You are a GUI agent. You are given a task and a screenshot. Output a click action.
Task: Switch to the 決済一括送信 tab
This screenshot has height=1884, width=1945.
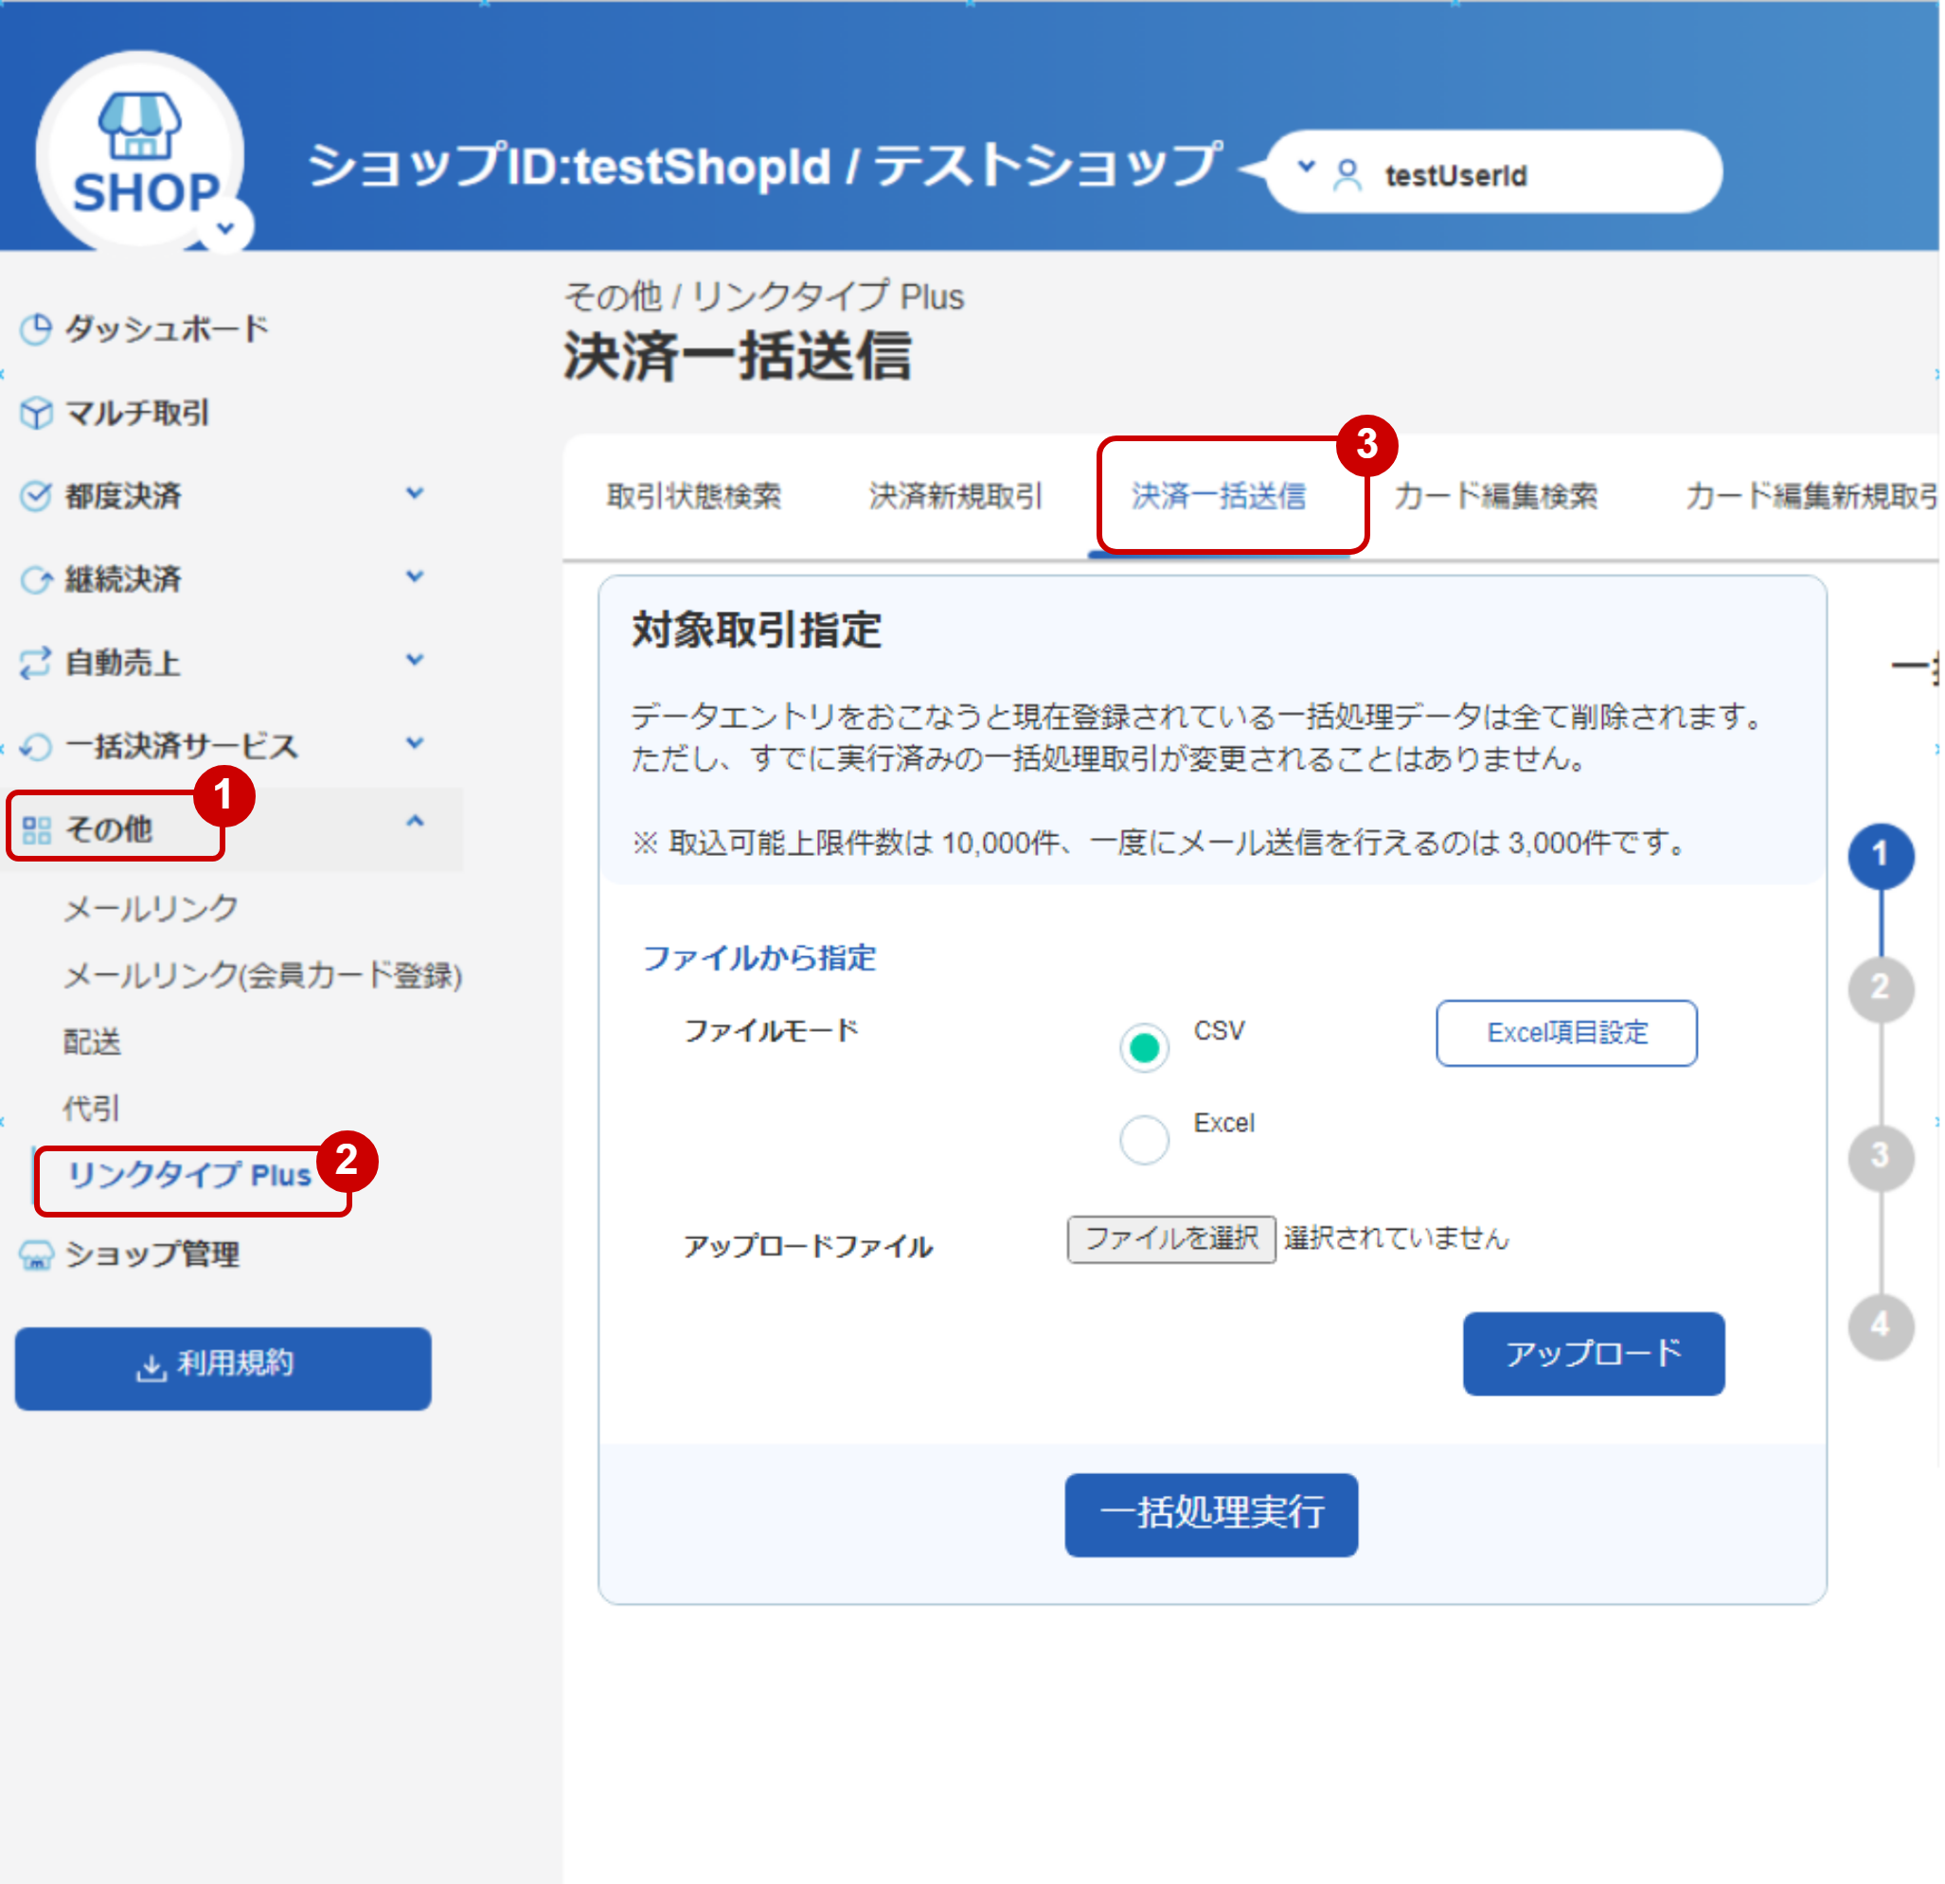(x=1219, y=496)
